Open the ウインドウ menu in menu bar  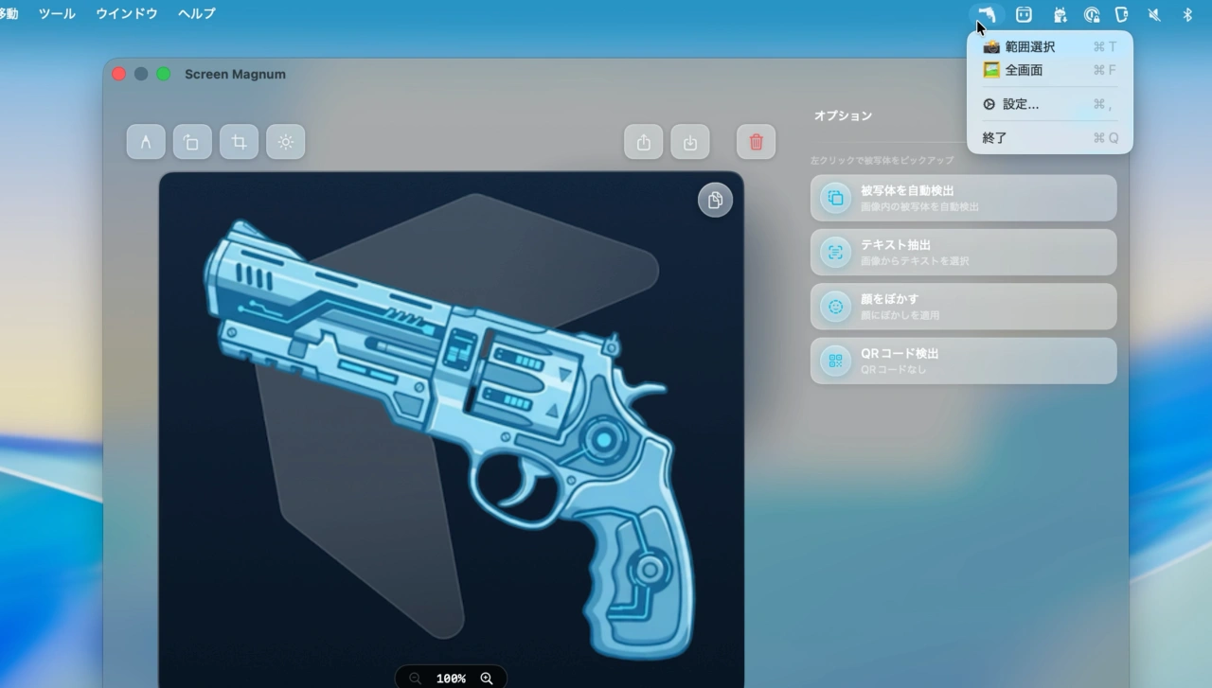pyautogui.click(x=127, y=14)
